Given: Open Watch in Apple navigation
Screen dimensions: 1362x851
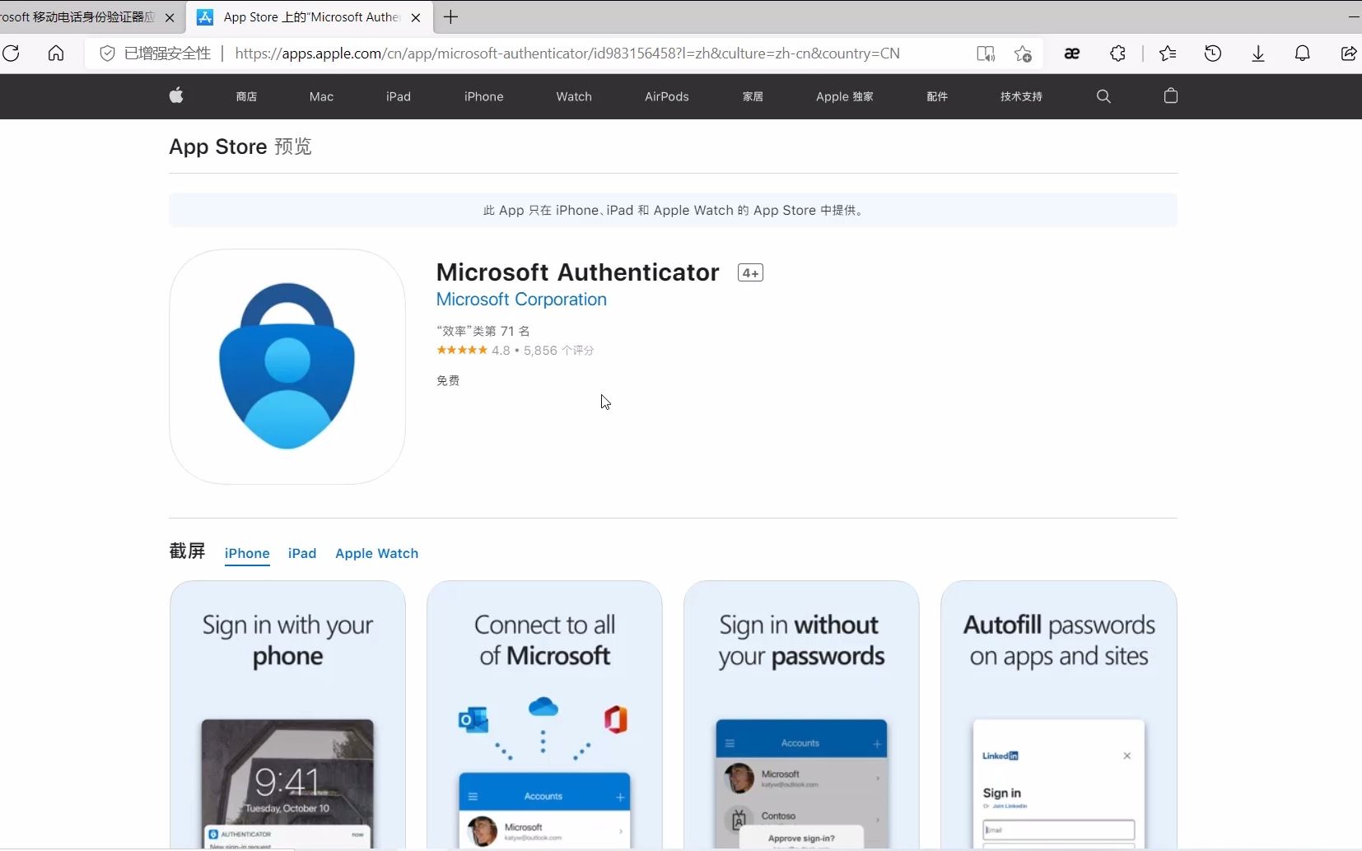Looking at the screenshot, I should [x=574, y=96].
